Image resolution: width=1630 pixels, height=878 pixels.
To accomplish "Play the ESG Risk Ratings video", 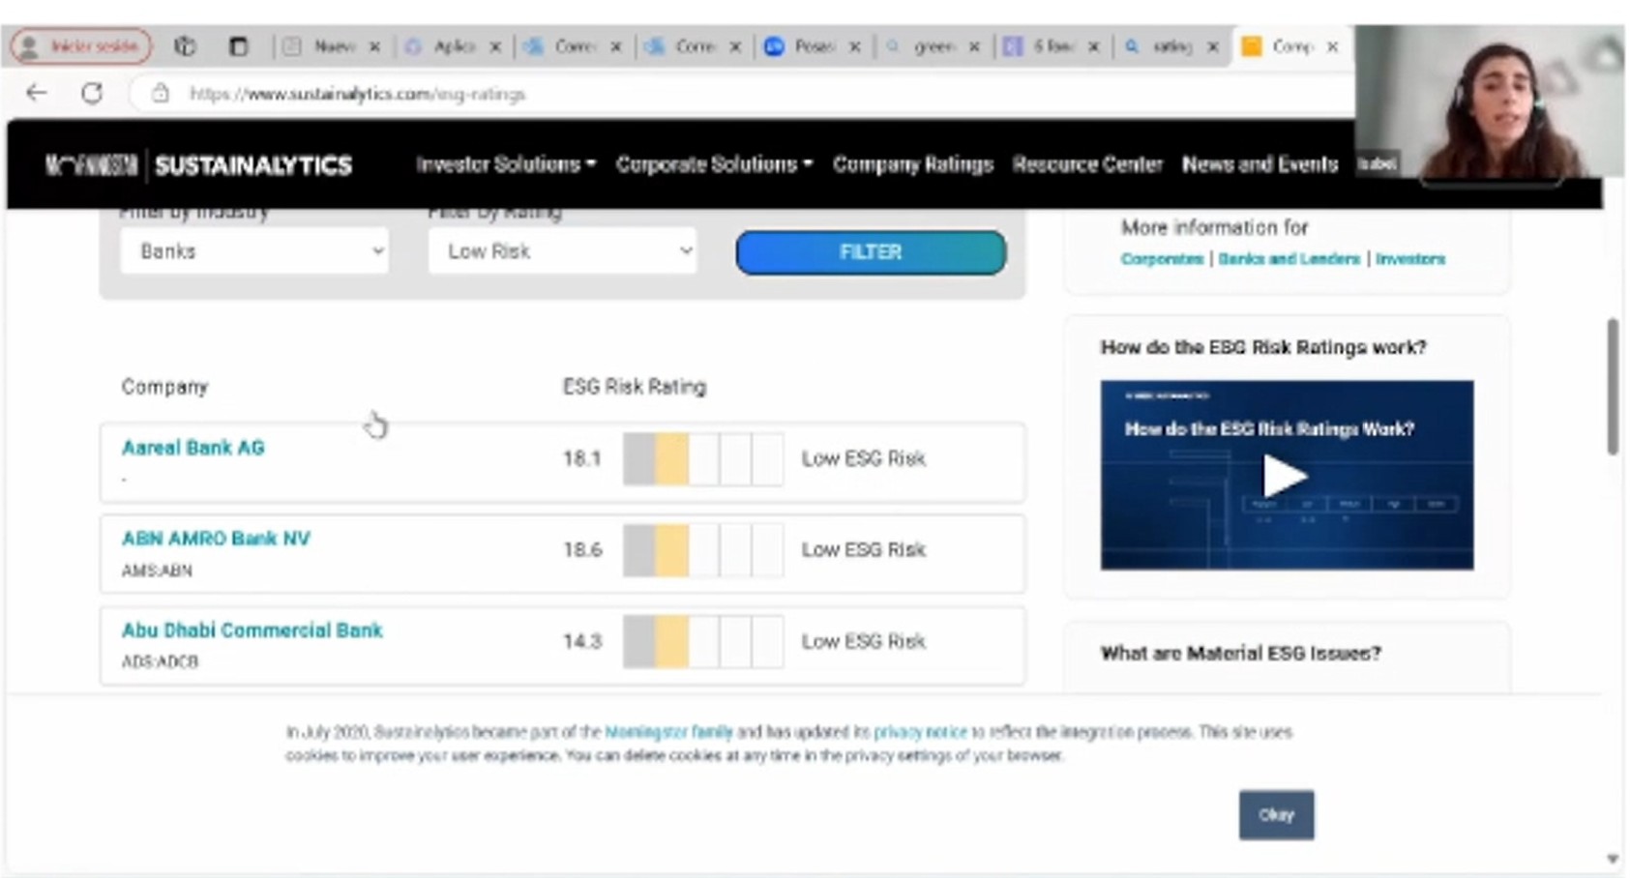I will pos(1286,476).
